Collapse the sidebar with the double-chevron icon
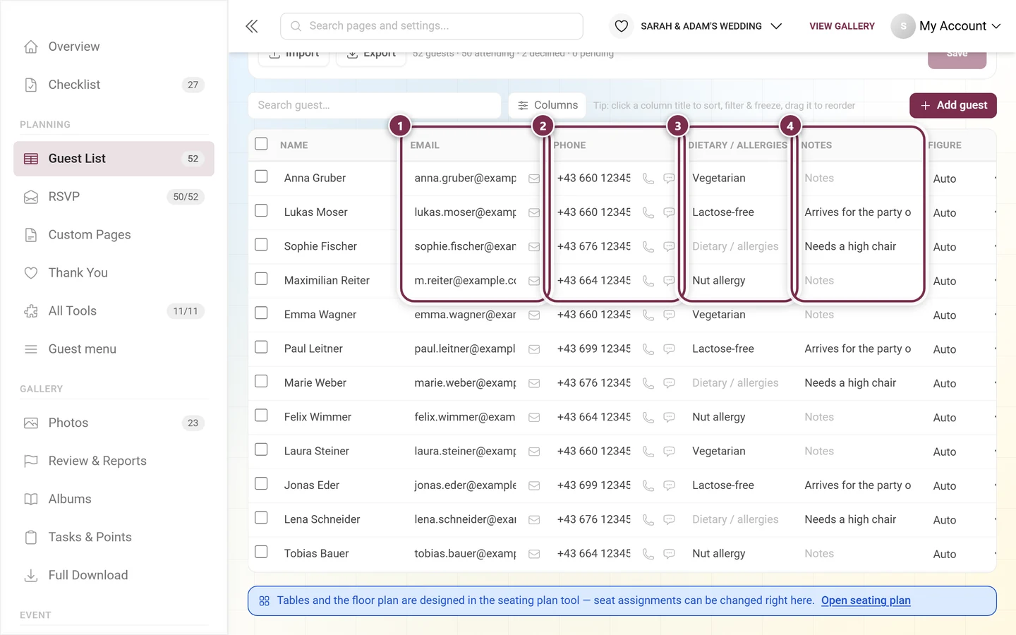The width and height of the screenshot is (1016, 635). [x=252, y=26]
